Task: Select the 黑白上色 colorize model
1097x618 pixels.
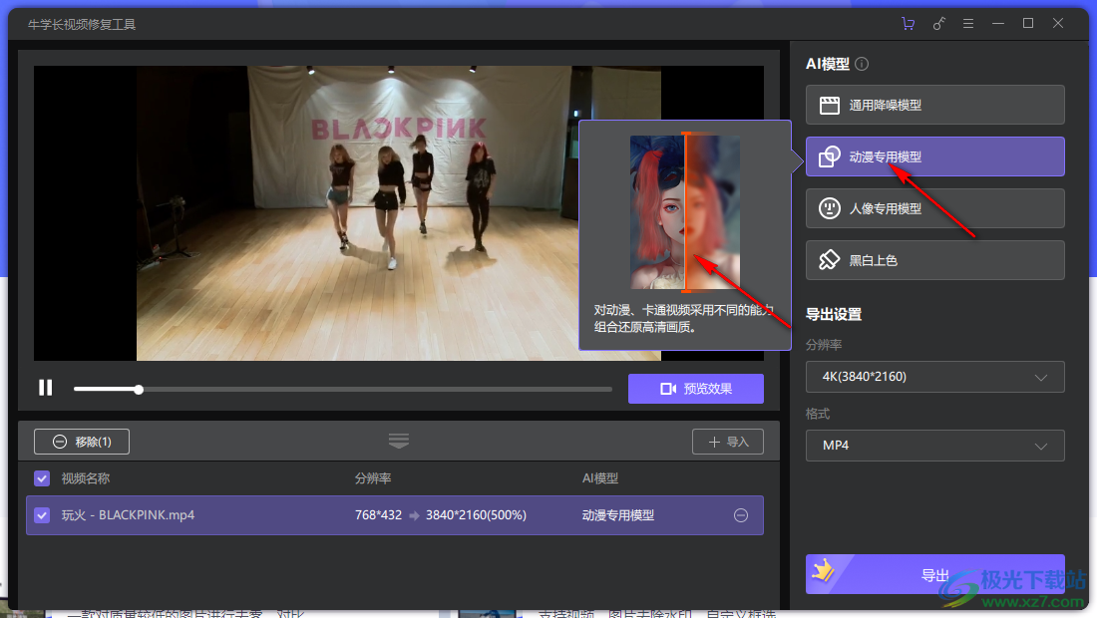Action: point(934,260)
